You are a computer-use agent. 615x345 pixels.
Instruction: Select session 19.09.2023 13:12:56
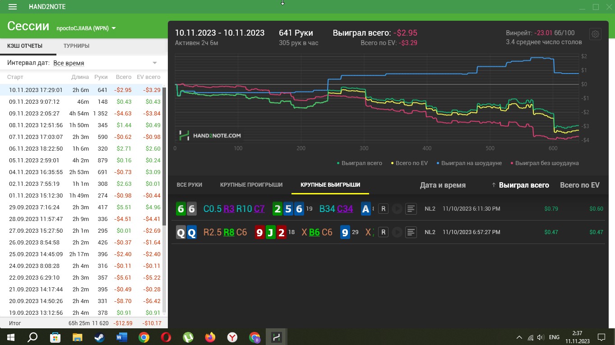pos(81,313)
